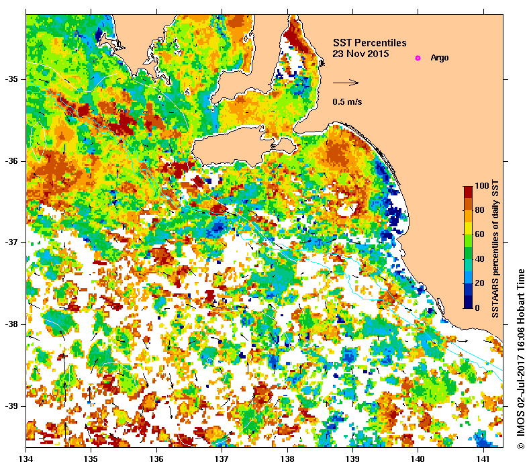Click the 0.5 m/s reference arrow
The height and width of the screenshot is (470, 531).
(x=346, y=83)
